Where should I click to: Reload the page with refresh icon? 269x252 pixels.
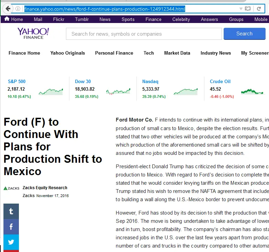258,9
